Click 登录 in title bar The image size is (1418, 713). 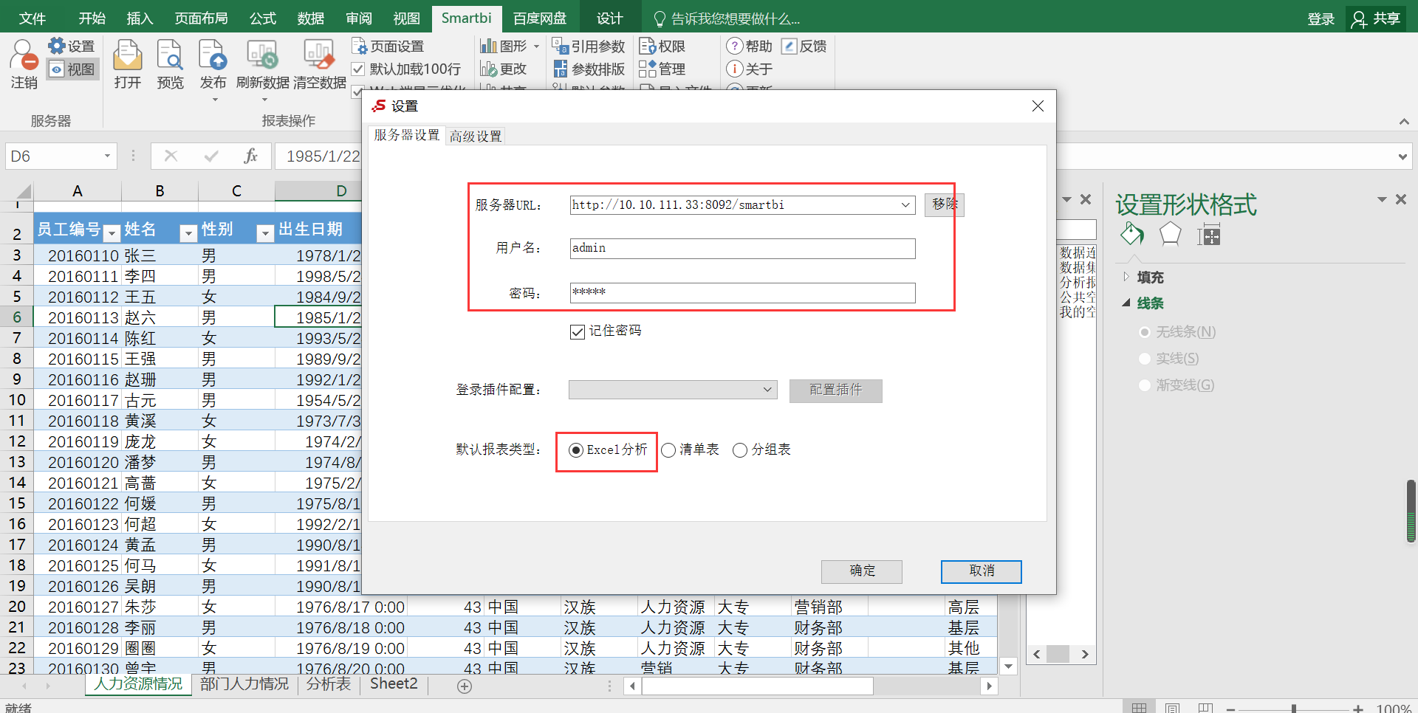coord(1321,18)
